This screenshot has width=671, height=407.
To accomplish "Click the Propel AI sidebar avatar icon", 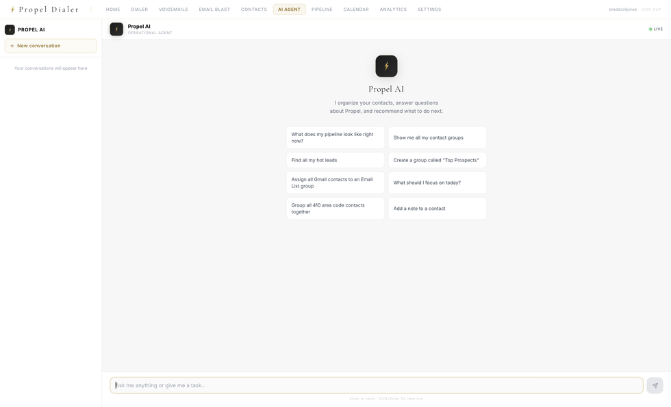I will (10, 29).
